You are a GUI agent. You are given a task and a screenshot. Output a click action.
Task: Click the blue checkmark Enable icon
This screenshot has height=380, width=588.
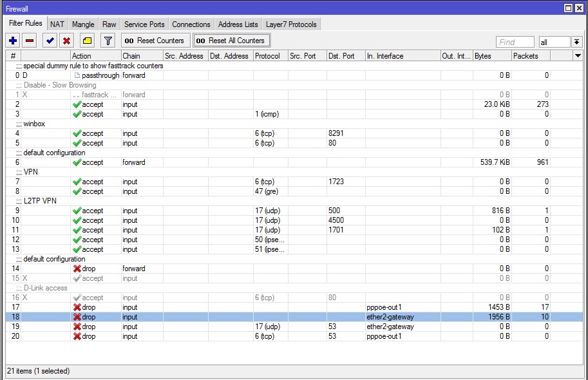pyautogui.click(x=50, y=41)
